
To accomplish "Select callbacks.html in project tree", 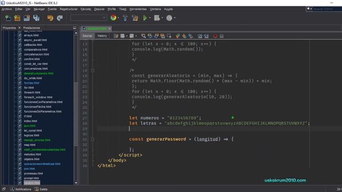I will pos(33,45).
